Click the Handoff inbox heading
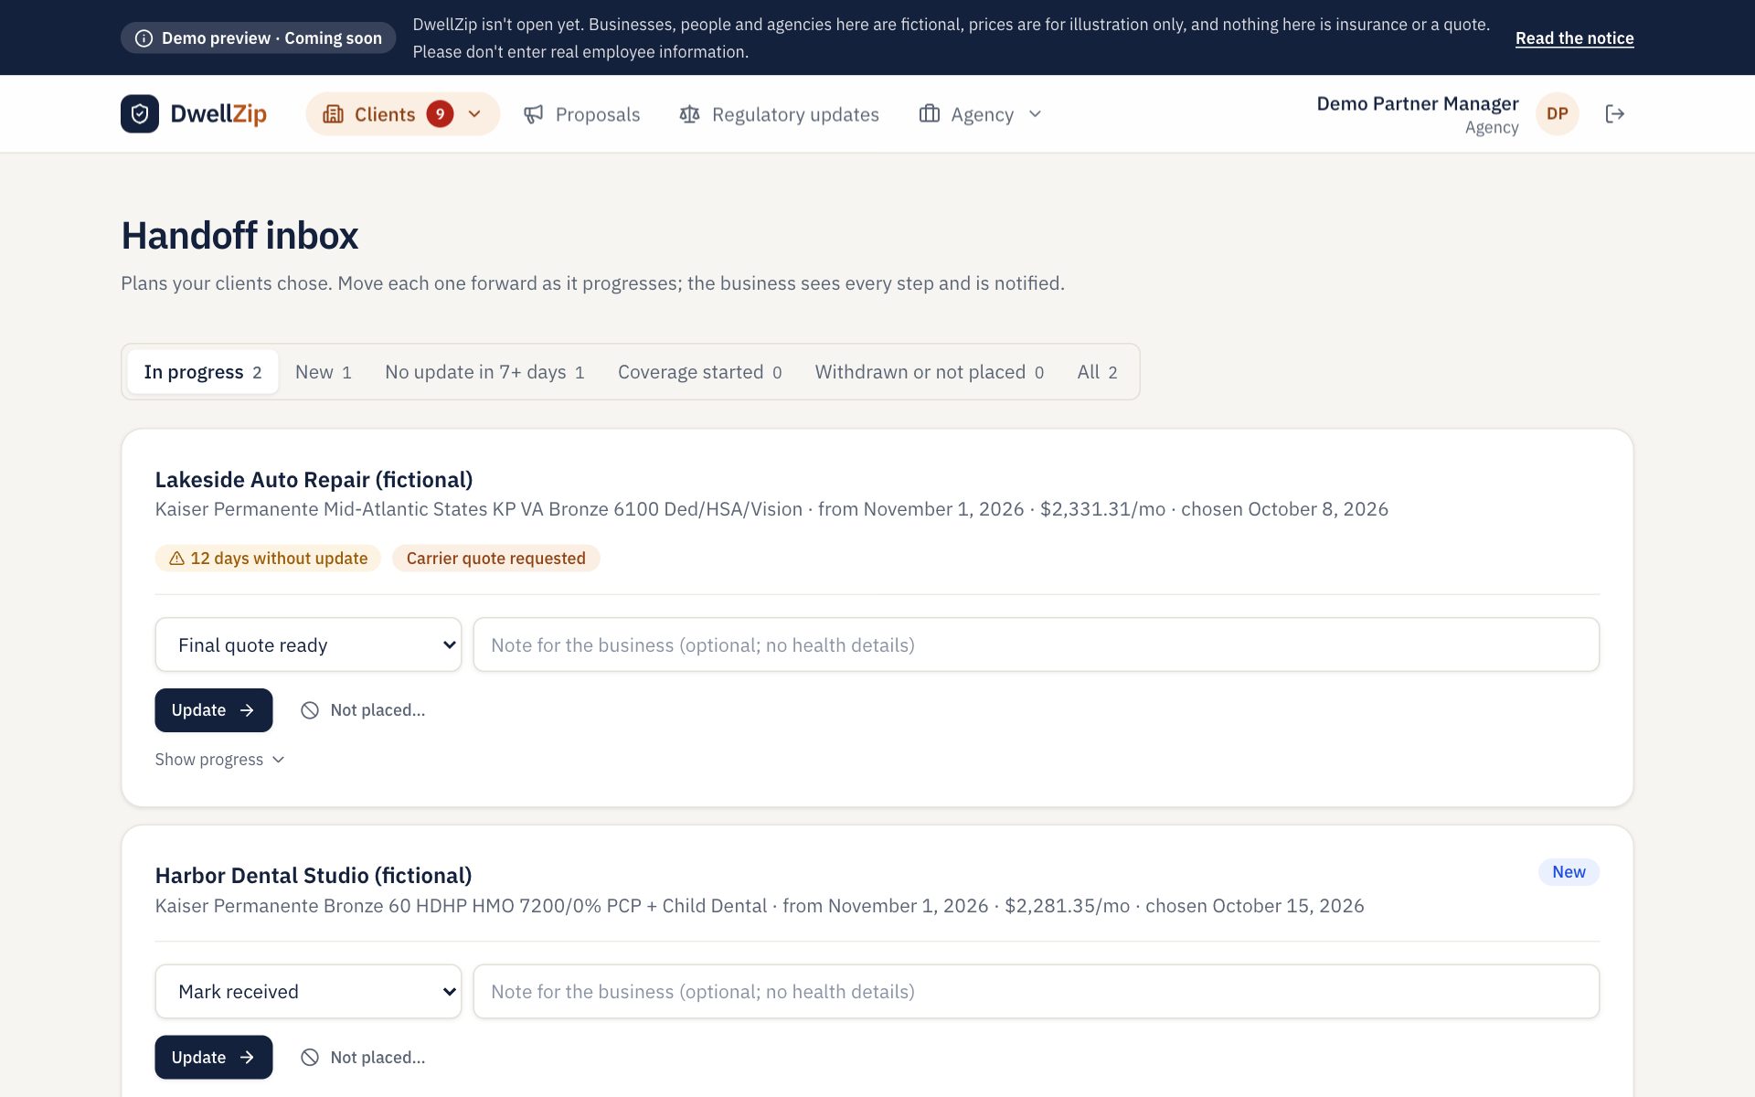Screen dimensions: 1755x1097 pos(239,236)
